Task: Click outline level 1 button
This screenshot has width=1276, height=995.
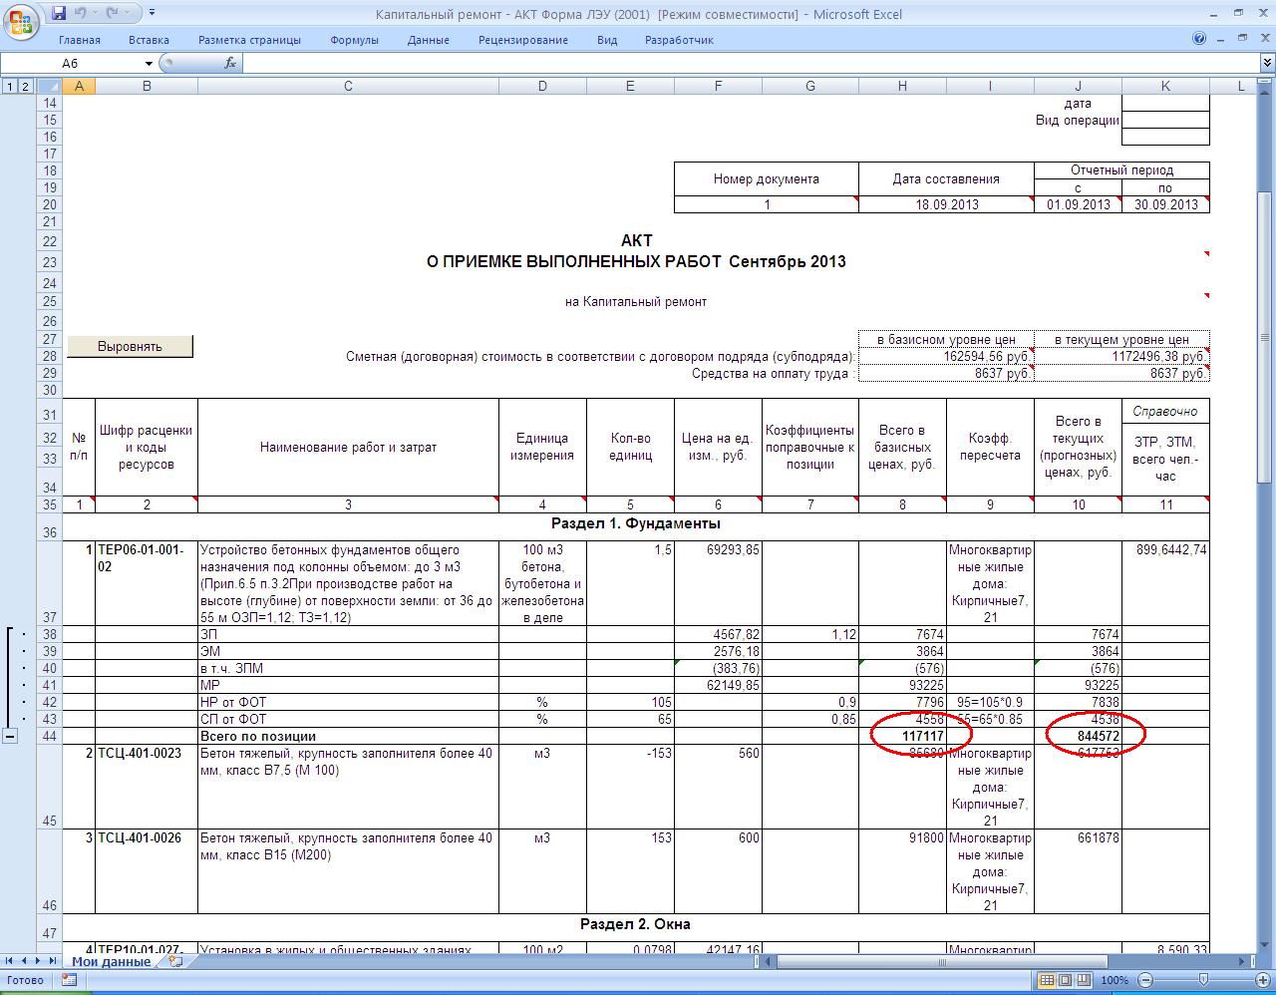Action: pyautogui.click(x=10, y=86)
